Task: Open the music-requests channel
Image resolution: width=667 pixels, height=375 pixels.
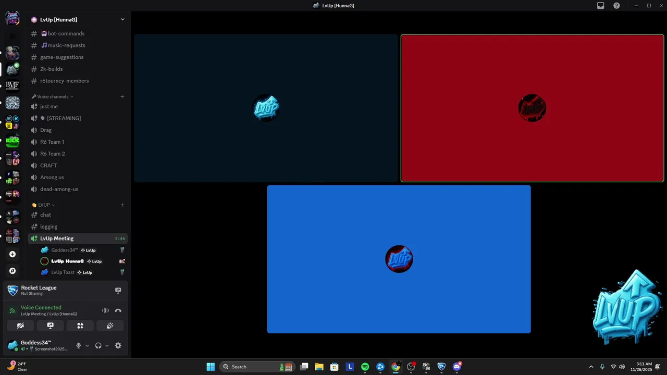Action: (x=78, y=45)
